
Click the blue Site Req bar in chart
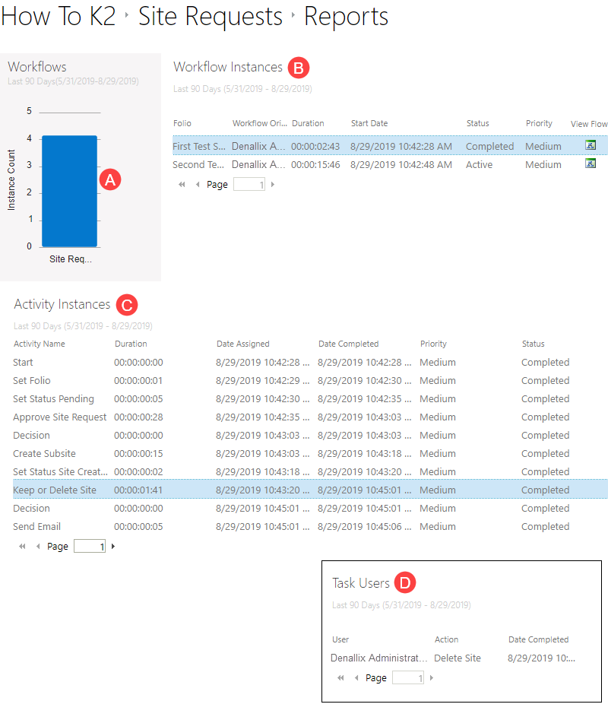[68, 190]
